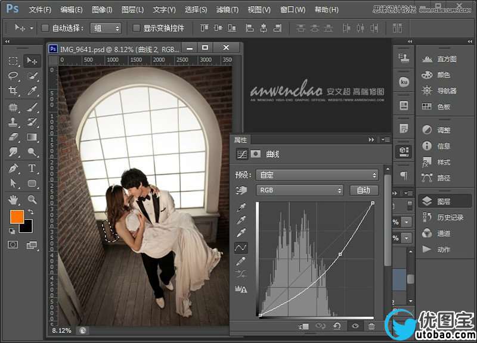This screenshot has width=477, height=343.
Task: Open orange foreground color picker
Action: click(17, 216)
